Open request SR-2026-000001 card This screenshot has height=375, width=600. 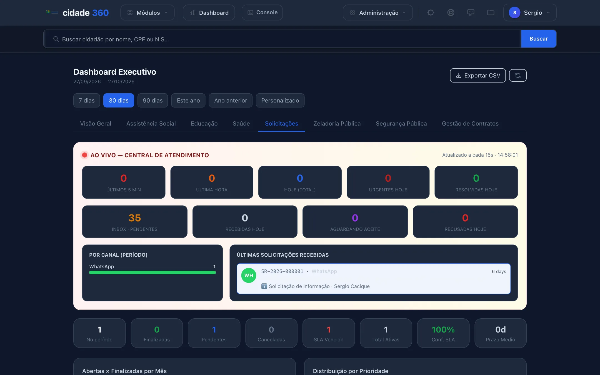[x=374, y=279]
